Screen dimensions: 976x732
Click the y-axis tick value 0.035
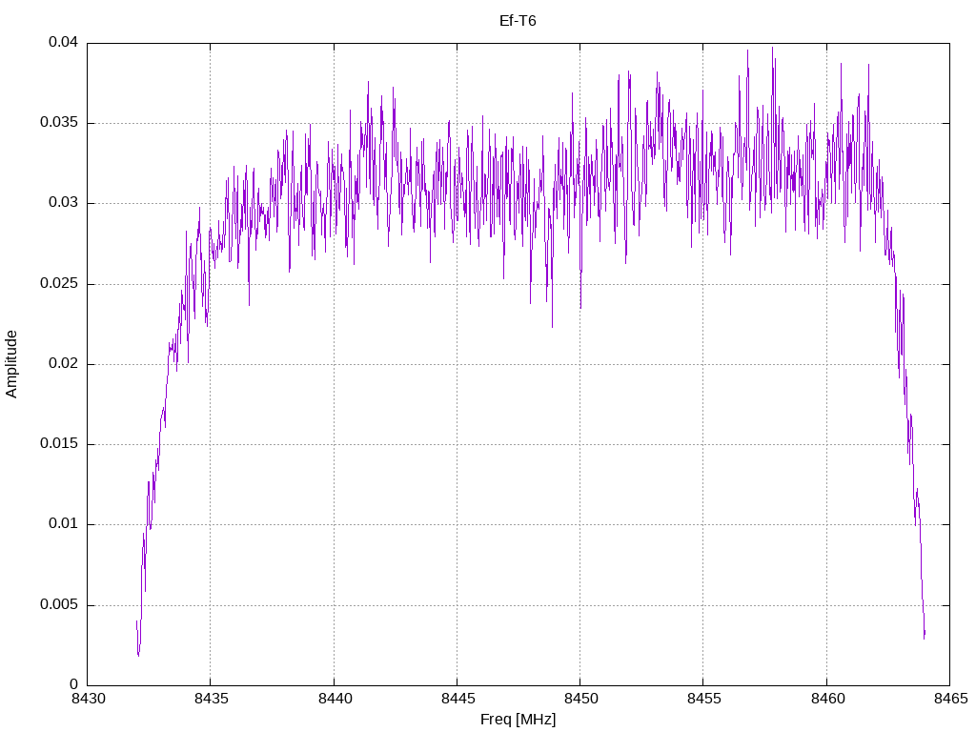[x=59, y=123]
